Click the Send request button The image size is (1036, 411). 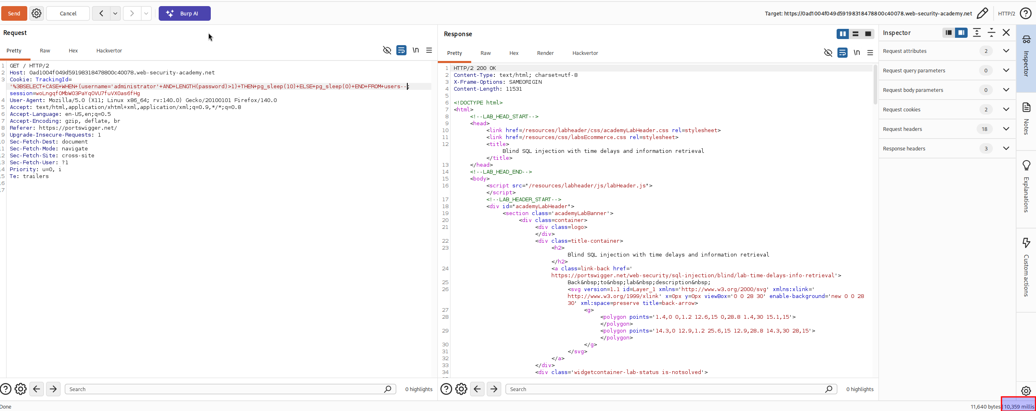[14, 13]
